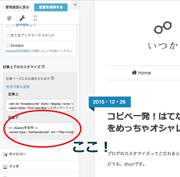180x177 pixels.
Task: Click the フッタ layout icon
Action: click(x=5, y=167)
